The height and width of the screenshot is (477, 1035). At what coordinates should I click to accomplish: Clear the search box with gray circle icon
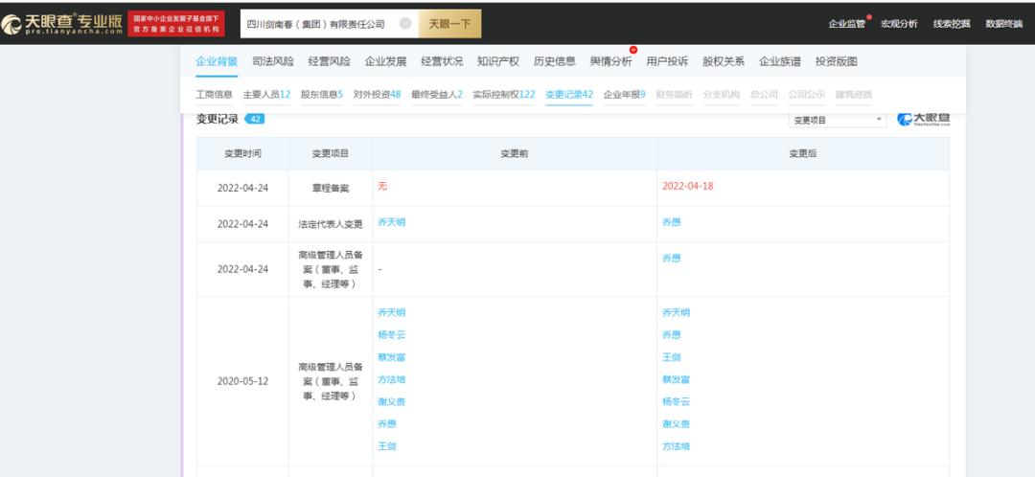coord(406,24)
